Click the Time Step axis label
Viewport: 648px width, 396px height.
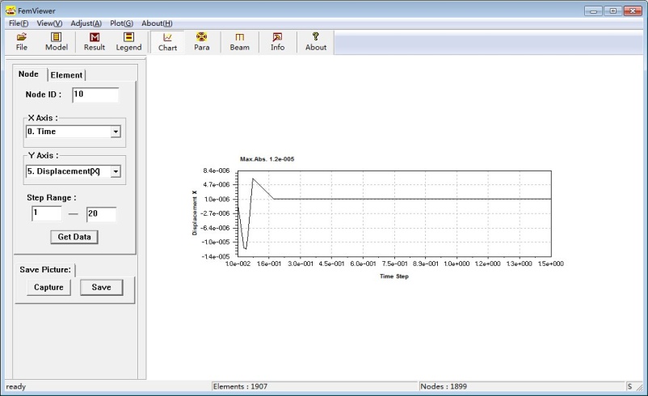[x=394, y=276]
